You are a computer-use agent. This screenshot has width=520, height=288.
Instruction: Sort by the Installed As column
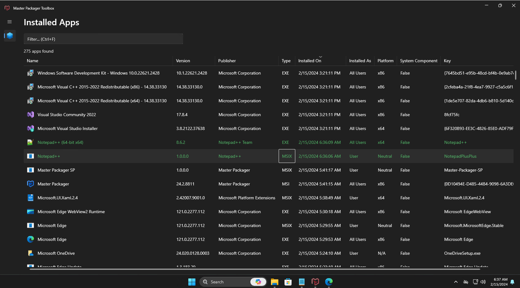coord(360,61)
